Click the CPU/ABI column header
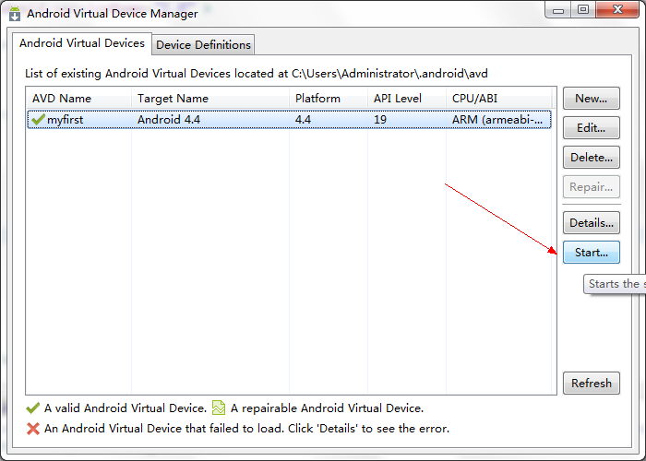 tap(498, 99)
